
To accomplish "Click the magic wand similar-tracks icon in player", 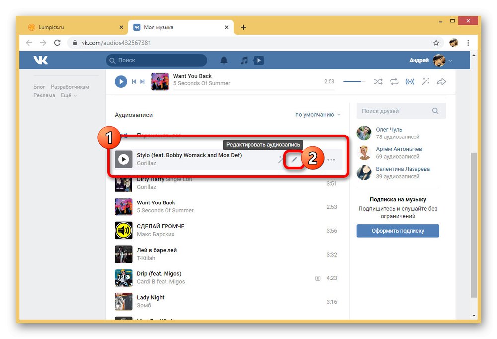I will tap(425, 82).
